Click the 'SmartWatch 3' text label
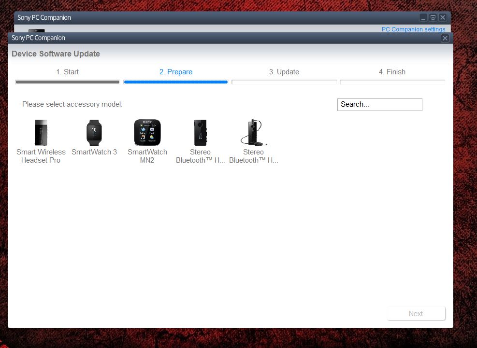 click(x=94, y=152)
